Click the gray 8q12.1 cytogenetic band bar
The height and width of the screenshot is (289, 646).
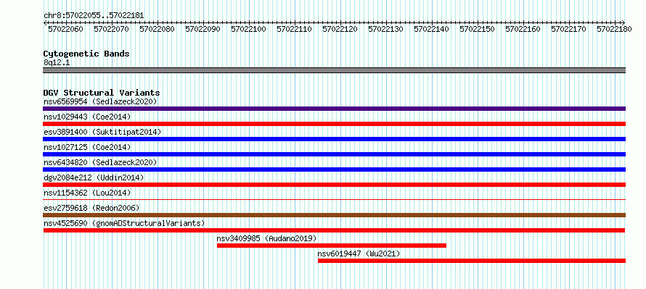[334, 70]
